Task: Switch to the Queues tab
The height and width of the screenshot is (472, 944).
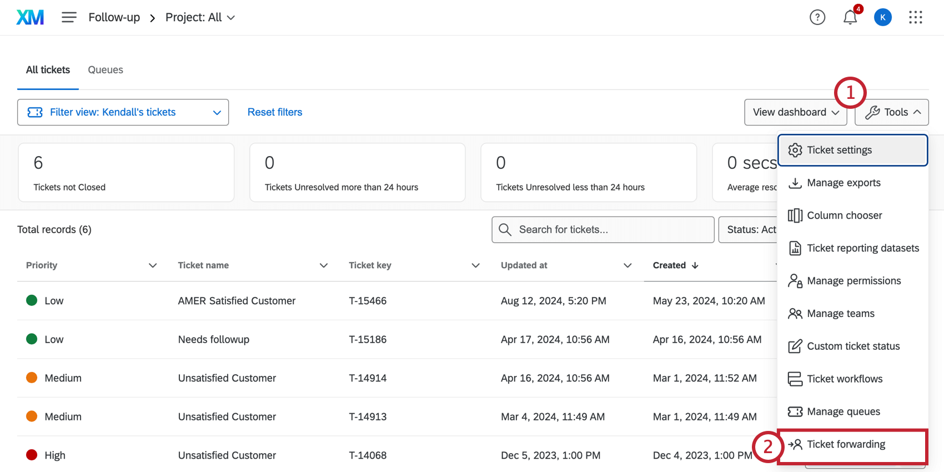Action: pyautogui.click(x=106, y=70)
